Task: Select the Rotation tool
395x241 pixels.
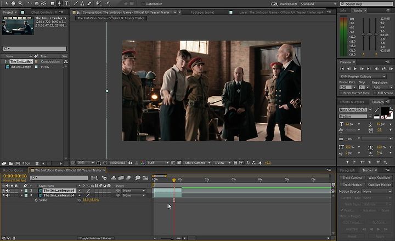Action: click(x=30, y=3)
